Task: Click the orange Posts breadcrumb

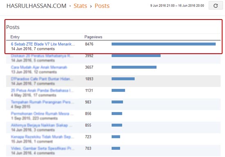Action: tap(102, 6)
